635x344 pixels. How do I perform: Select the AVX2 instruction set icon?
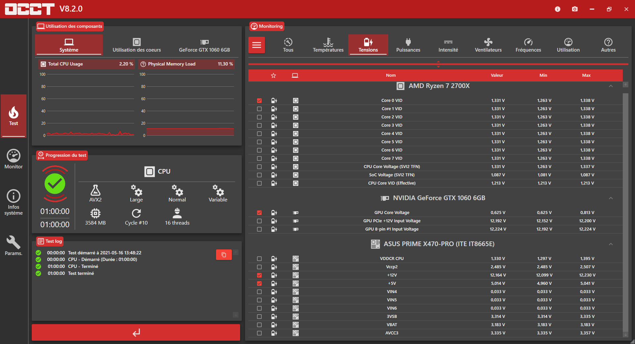pos(95,190)
